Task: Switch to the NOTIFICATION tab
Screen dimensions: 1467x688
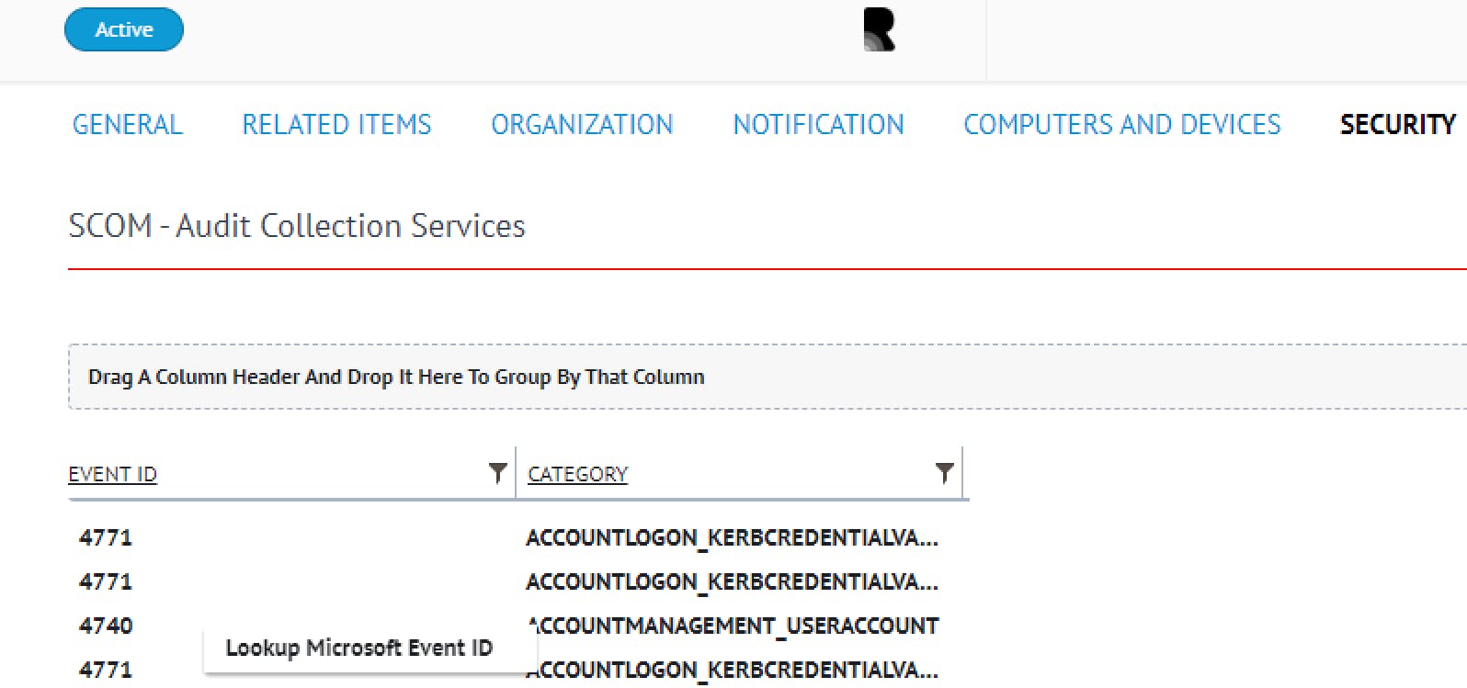Action: (x=818, y=124)
